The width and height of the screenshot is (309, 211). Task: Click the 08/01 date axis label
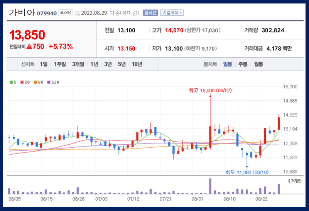pos(198,199)
